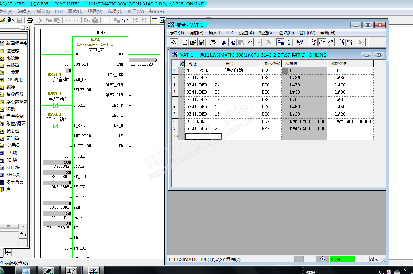Click the scissors Cut icon in VAT toolbar
The image size is (413, 274).
click(x=224, y=42)
